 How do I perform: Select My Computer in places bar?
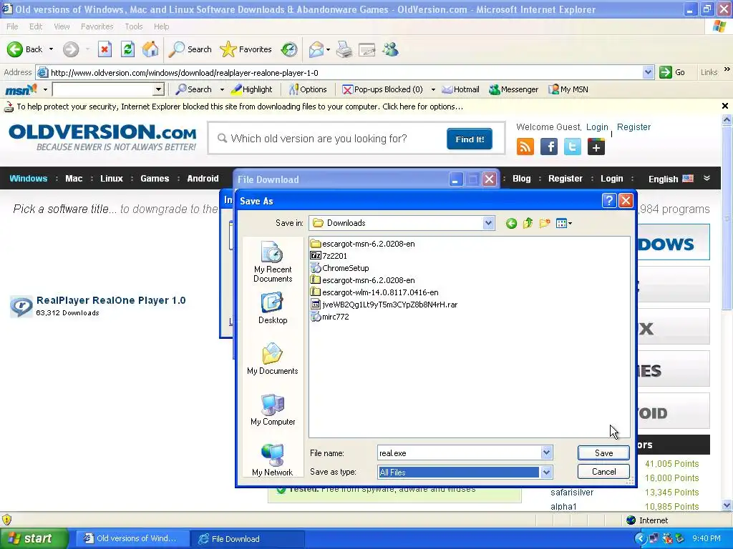pos(273,410)
